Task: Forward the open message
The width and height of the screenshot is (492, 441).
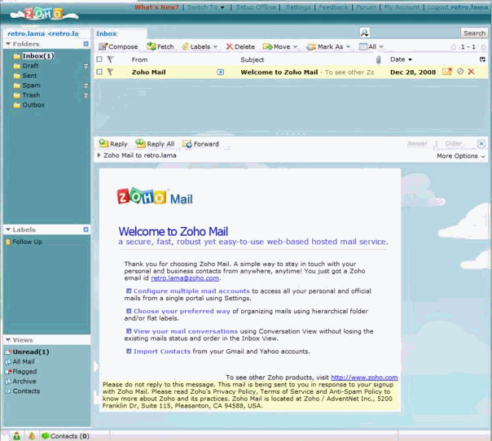Action: 200,144
